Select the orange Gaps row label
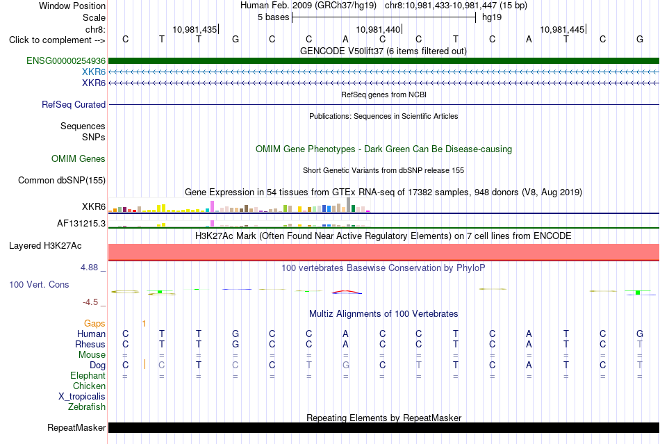 pyautogui.click(x=94, y=323)
